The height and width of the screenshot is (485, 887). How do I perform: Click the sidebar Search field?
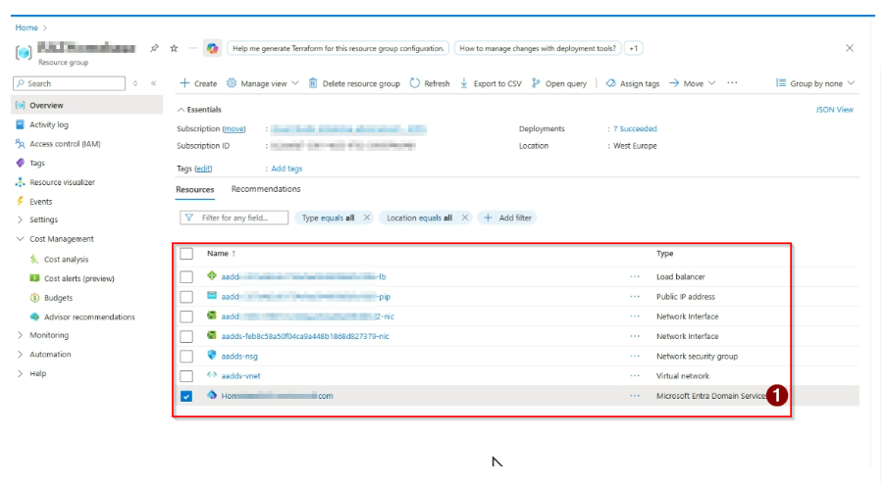pos(69,83)
